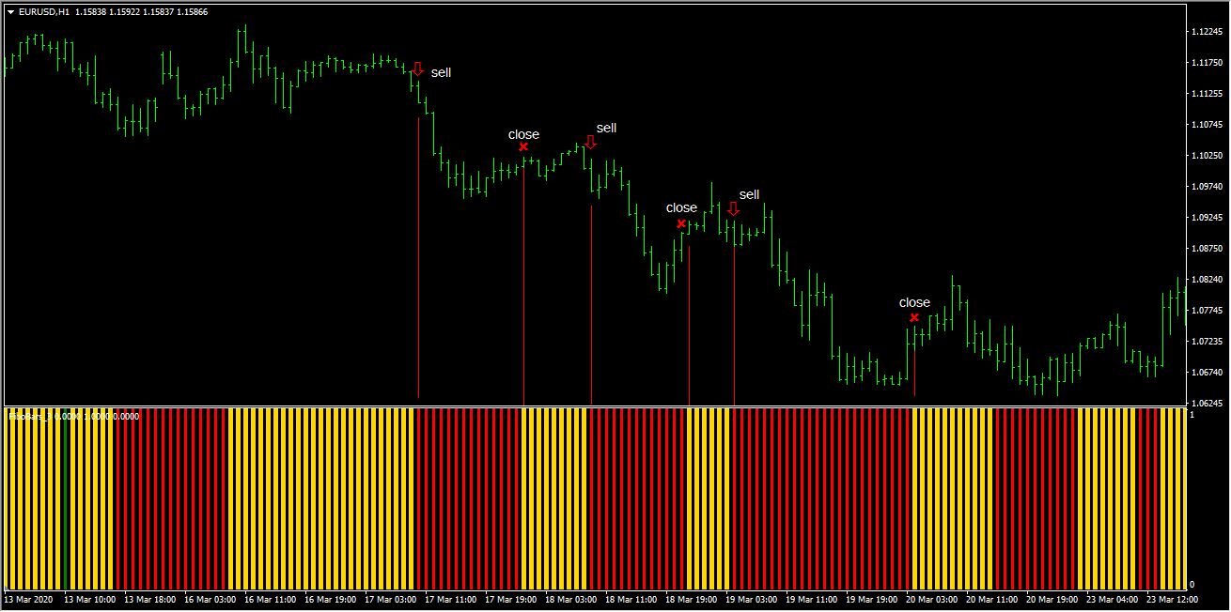Click the red down-arrow under the middle sell label
Viewport: 1231px width, 612px height.
[x=590, y=143]
